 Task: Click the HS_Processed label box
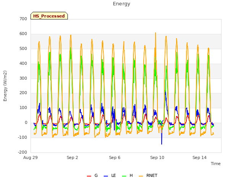pyautogui.click(x=49, y=16)
